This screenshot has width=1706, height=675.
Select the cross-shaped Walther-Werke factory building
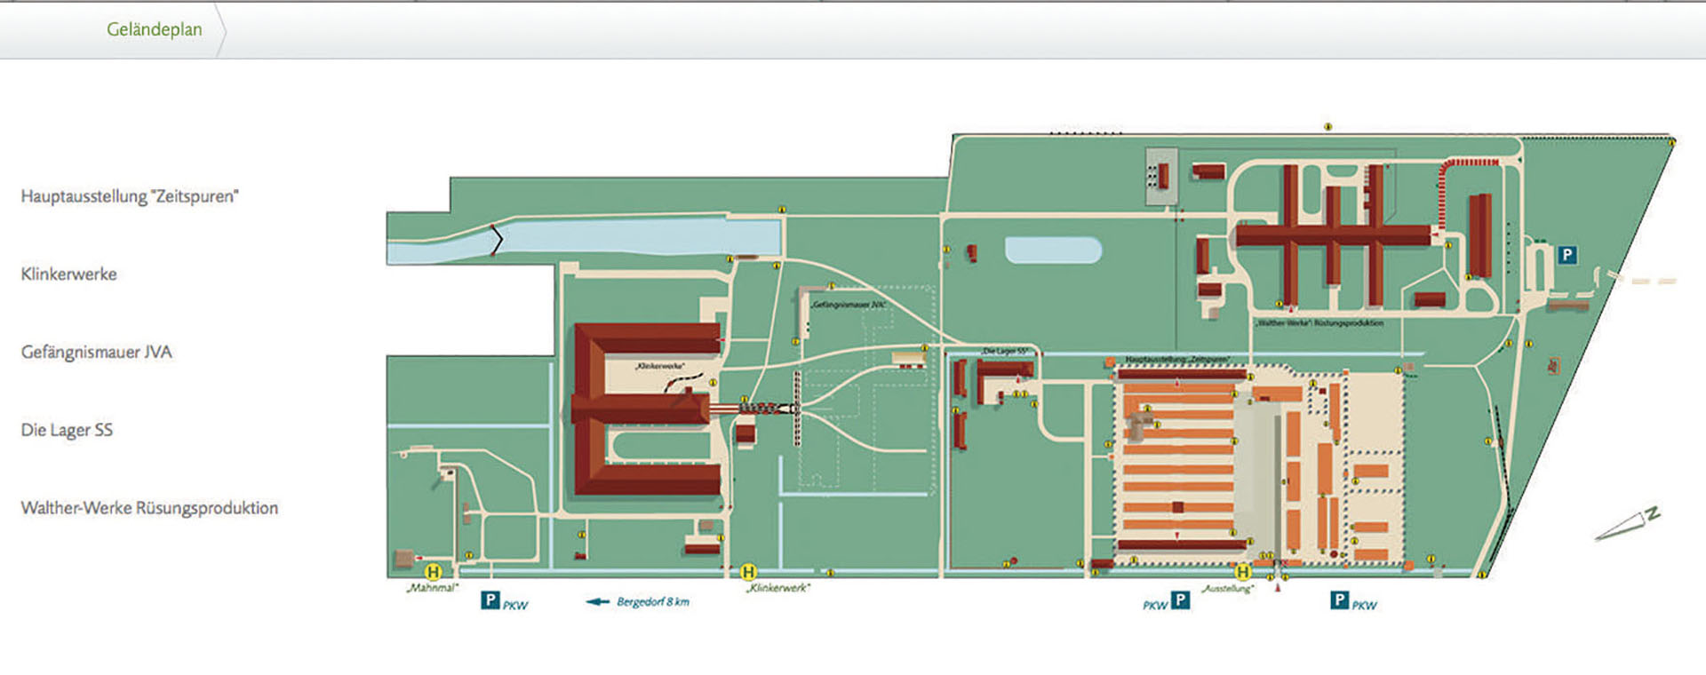(1333, 235)
